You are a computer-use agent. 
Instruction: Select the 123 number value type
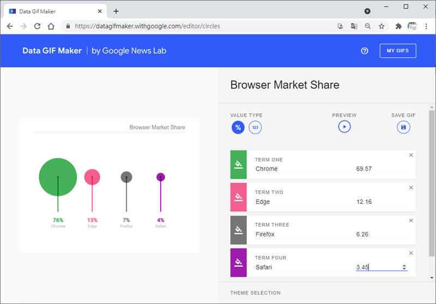(255, 127)
